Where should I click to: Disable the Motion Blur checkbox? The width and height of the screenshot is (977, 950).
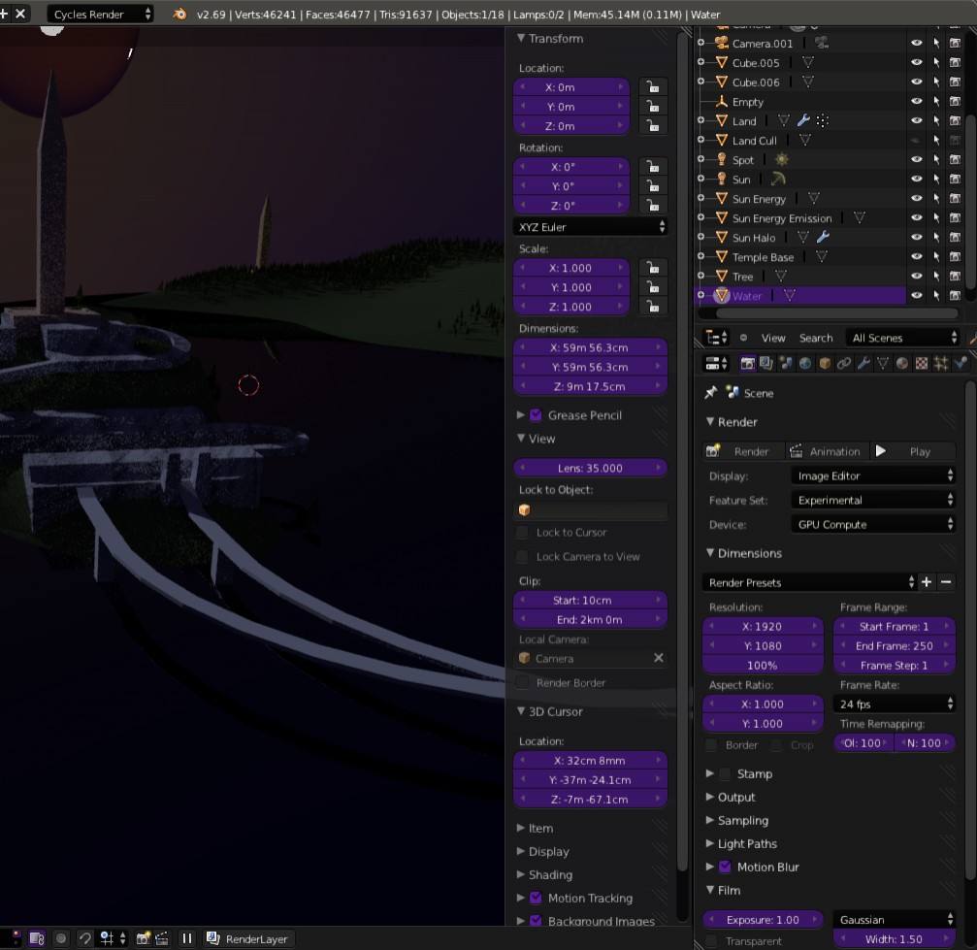tap(724, 867)
